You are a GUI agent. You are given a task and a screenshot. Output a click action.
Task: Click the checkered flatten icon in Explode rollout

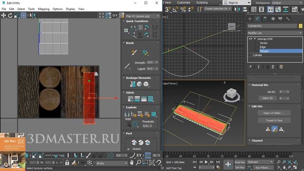pyautogui.click(x=147, y=114)
